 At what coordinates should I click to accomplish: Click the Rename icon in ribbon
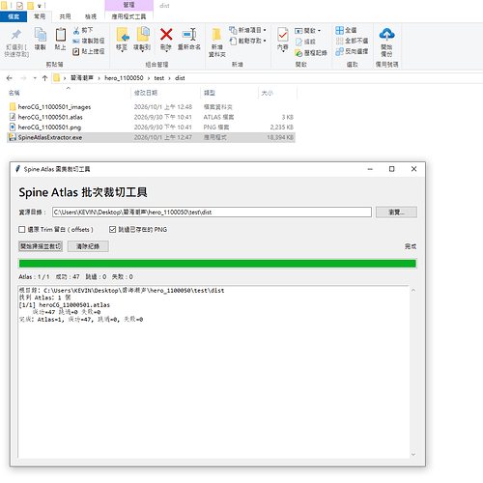pos(189,34)
